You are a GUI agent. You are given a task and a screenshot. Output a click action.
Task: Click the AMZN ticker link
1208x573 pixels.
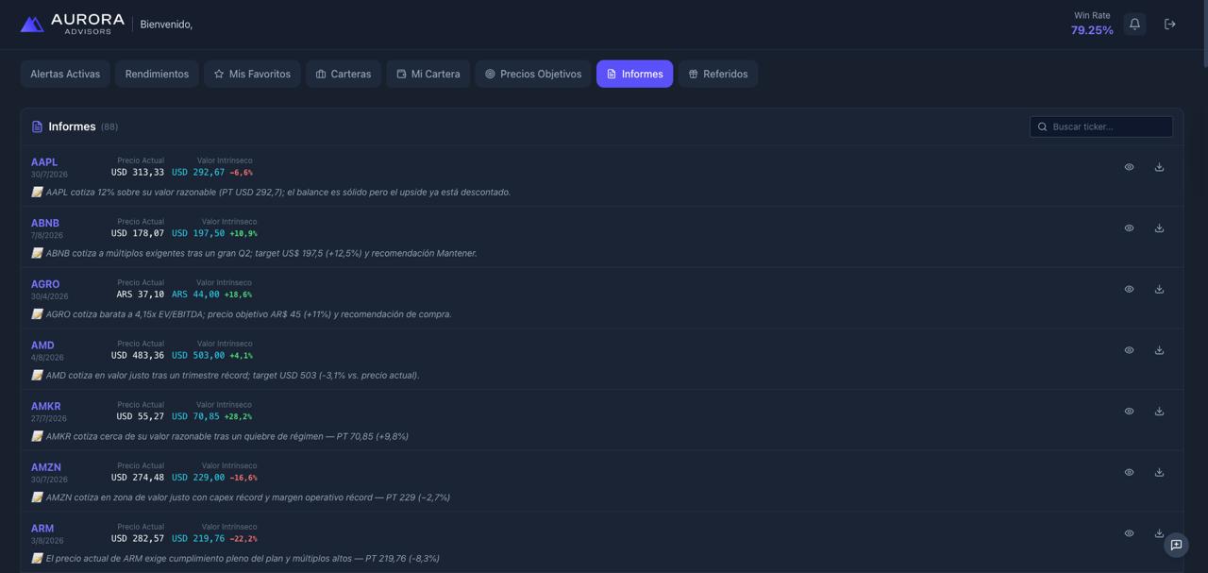(x=46, y=467)
